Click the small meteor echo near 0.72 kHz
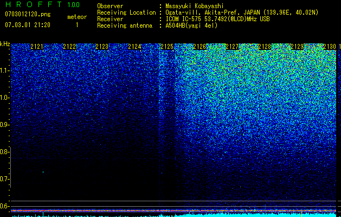The image size is (341, 217). click(x=43, y=172)
